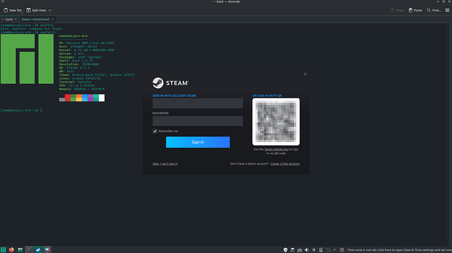Open the volume control tray icon
The image size is (452, 253).
307,250
